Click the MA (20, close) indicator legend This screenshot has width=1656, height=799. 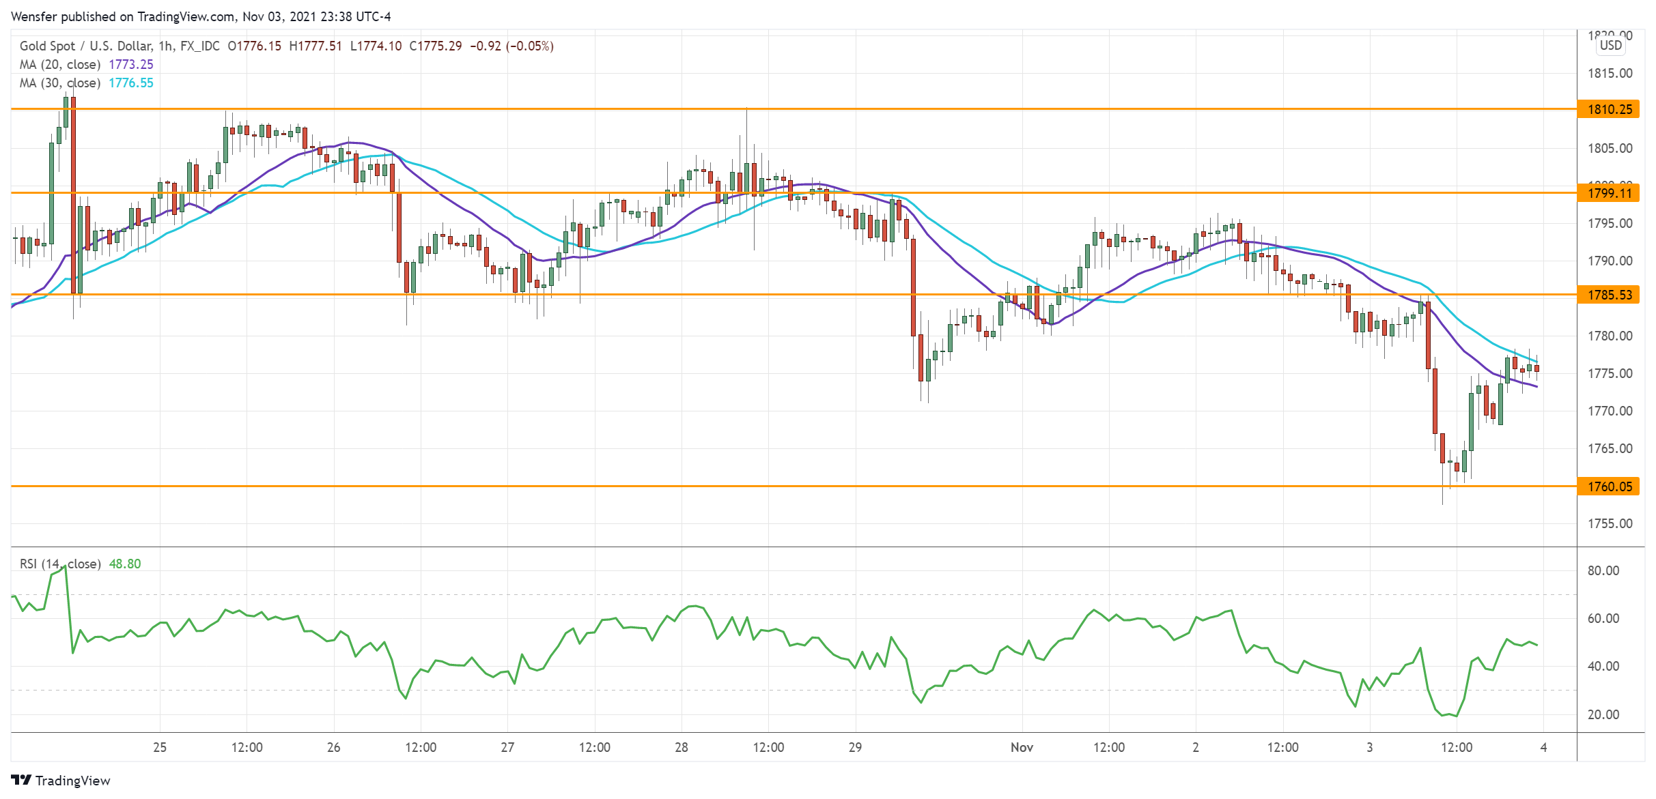60,64
